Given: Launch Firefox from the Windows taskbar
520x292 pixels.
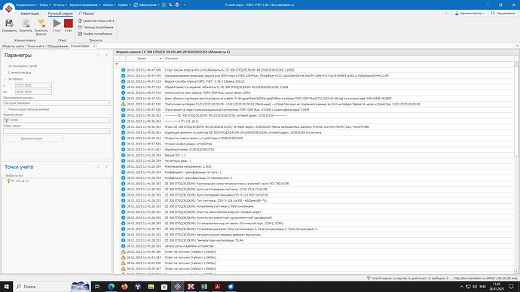Looking at the screenshot, I should coord(124,287).
